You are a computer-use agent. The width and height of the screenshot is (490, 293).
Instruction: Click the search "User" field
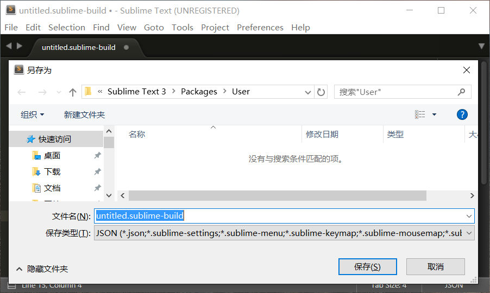point(403,92)
